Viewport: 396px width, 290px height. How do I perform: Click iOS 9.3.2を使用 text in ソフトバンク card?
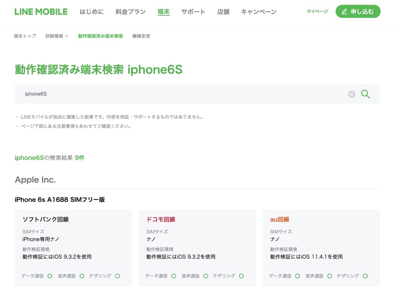tap(72, 257)
